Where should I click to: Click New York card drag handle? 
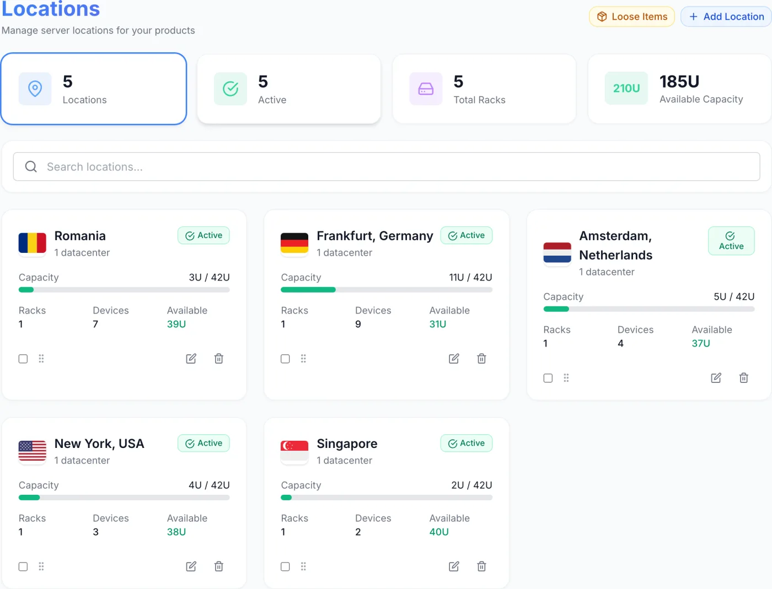[41, 566]
